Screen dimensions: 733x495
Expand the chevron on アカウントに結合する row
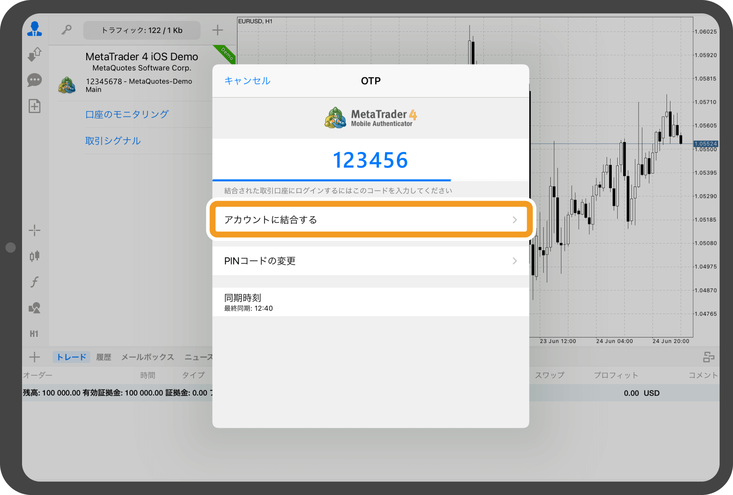515,220
